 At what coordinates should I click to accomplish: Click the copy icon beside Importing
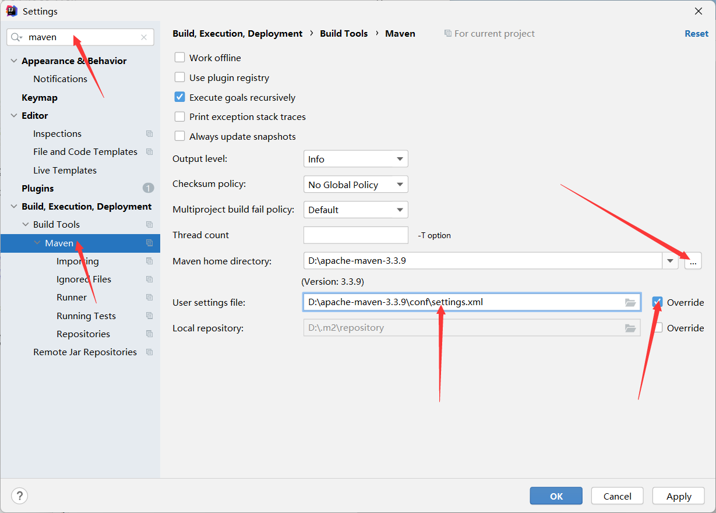pos(149,261)
